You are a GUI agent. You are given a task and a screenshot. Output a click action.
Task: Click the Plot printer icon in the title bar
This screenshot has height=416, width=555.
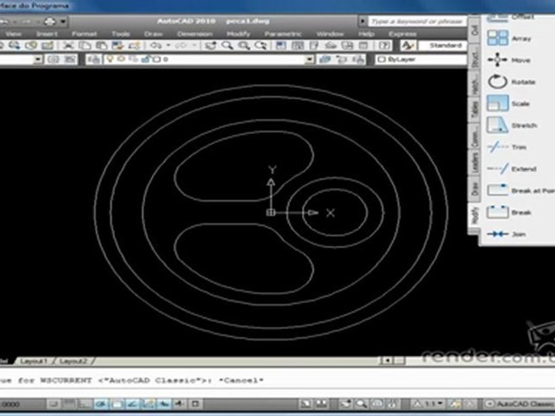tap(50, 21)
